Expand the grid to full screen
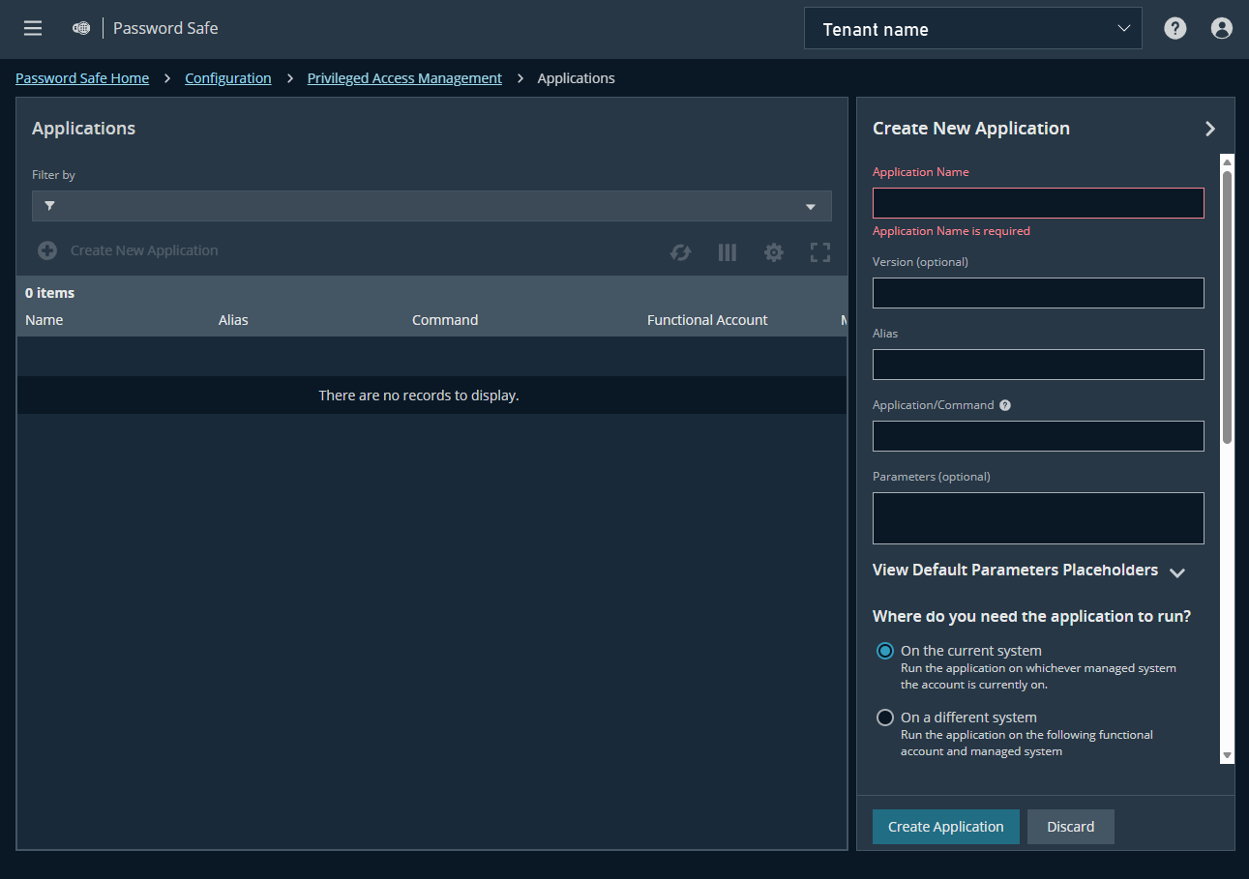This screenshot has height=879, width=1249. 819,251
